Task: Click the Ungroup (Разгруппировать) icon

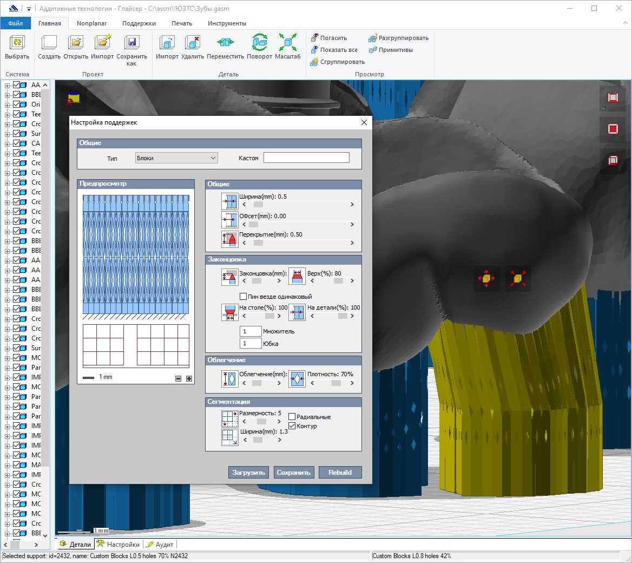Action: pyautogui.click(x=373, y=38)
